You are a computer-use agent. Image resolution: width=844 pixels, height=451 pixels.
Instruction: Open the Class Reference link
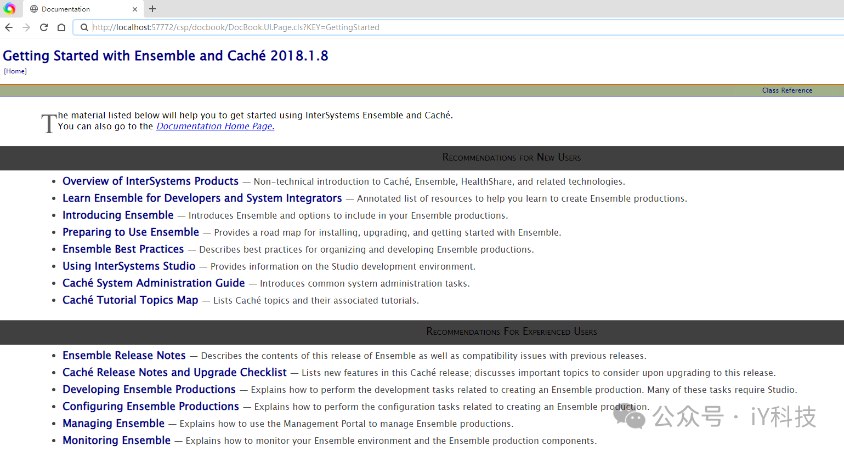[x=787, y=90]
